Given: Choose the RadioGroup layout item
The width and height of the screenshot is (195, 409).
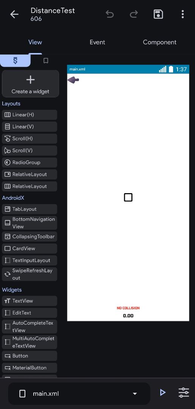Looking at the screenshot, I should coord(30,162).
